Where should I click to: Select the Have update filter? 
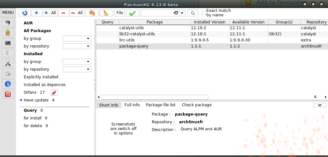pyautogui.click(x=36, y=100)
